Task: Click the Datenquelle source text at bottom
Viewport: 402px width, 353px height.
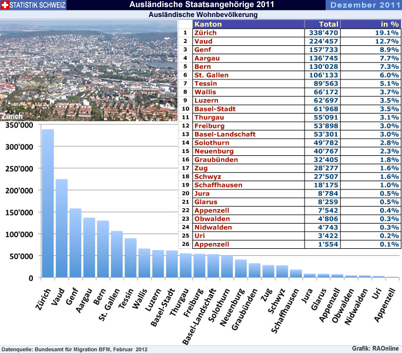Action: point(75,349)
